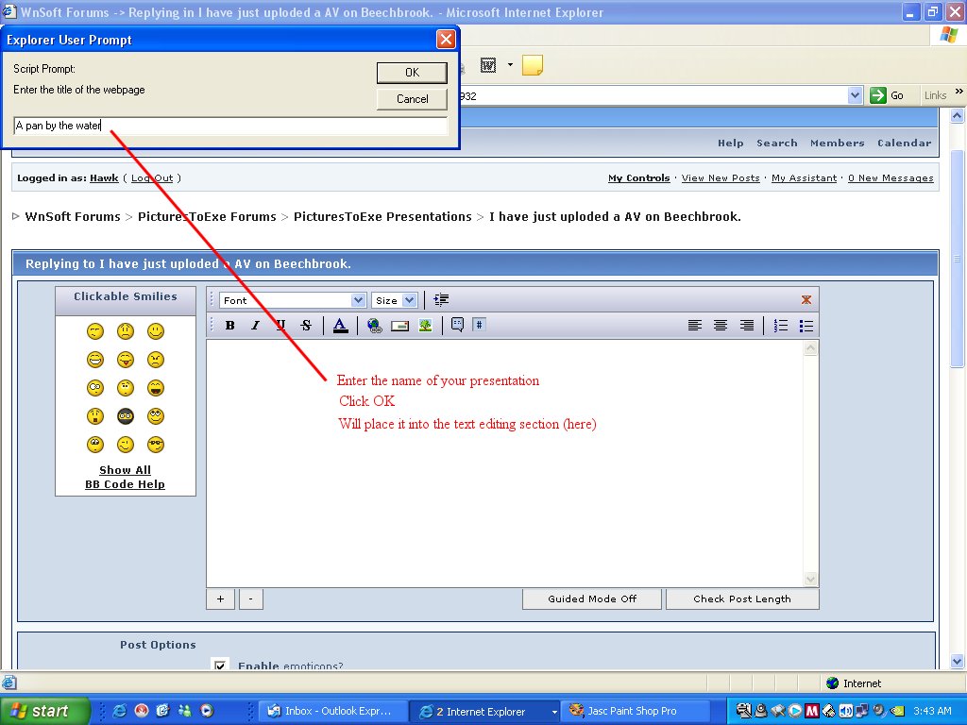This screenshot has height=725, width=967.
Task: Open the Calendar menu item
Action: click(904, 143)
